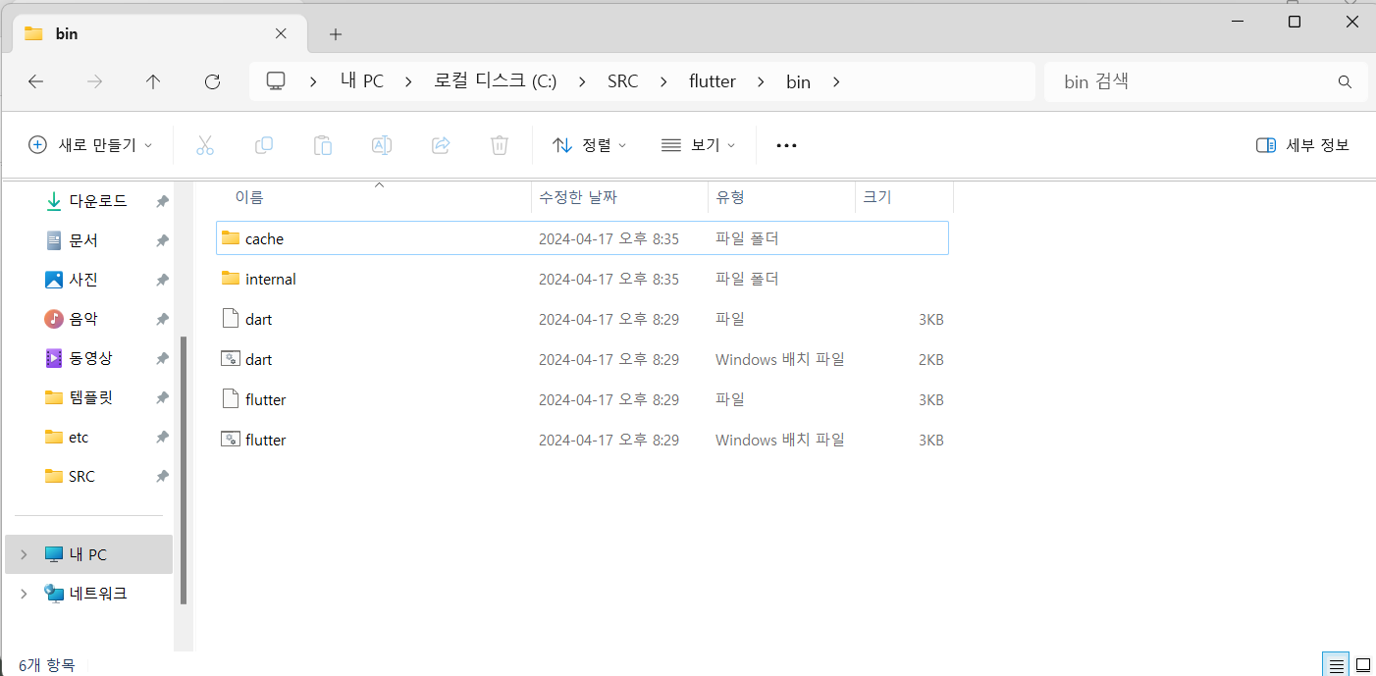Expand chevron after 내 PC in address bar
The width and height of the screenshot is (1376, 676).
click(408, 82)
